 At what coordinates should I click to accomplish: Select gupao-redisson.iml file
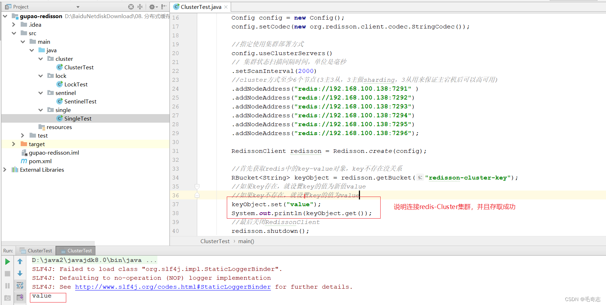[54, 152]
